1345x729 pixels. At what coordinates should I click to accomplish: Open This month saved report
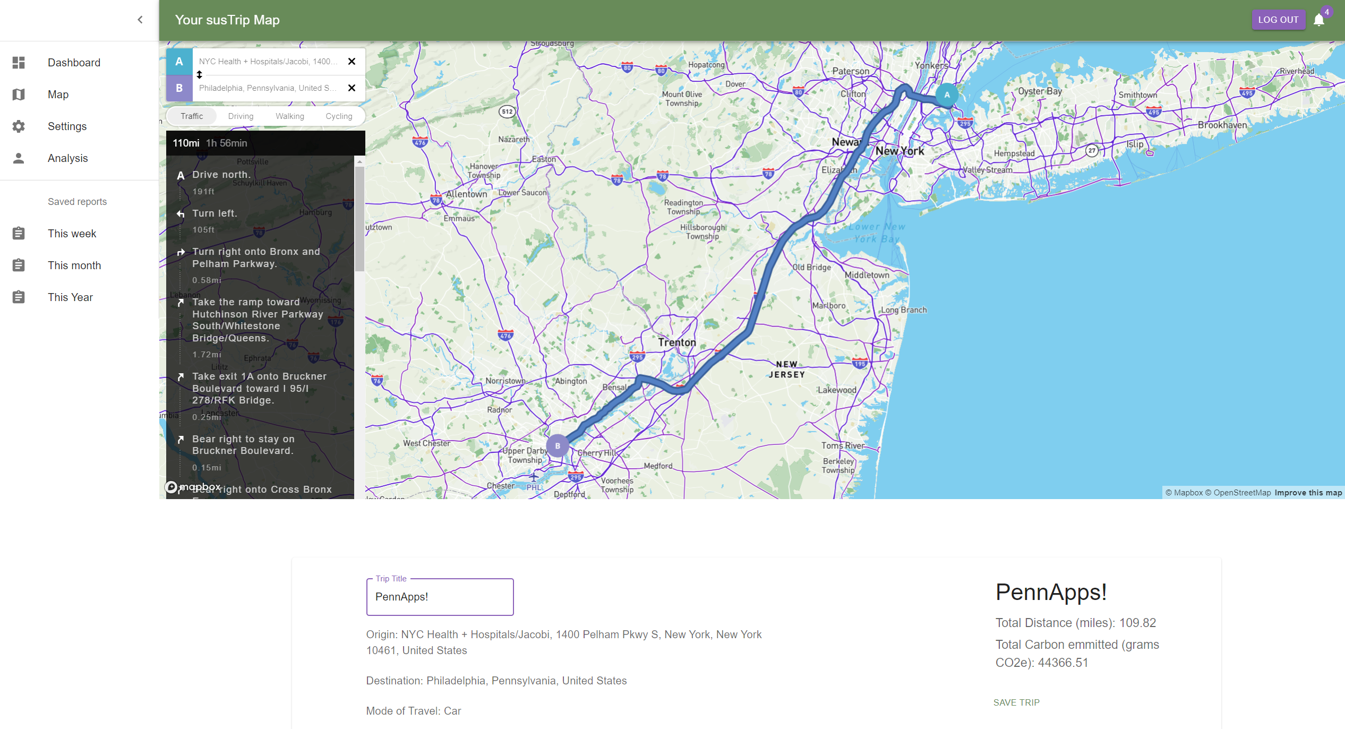74,265
